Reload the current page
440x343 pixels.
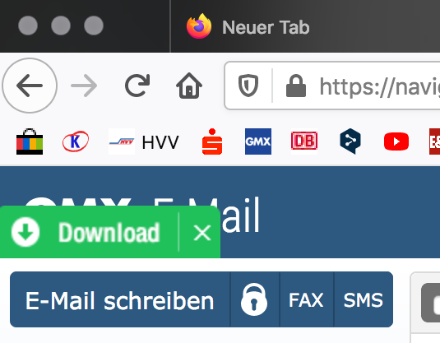point(137,86)
